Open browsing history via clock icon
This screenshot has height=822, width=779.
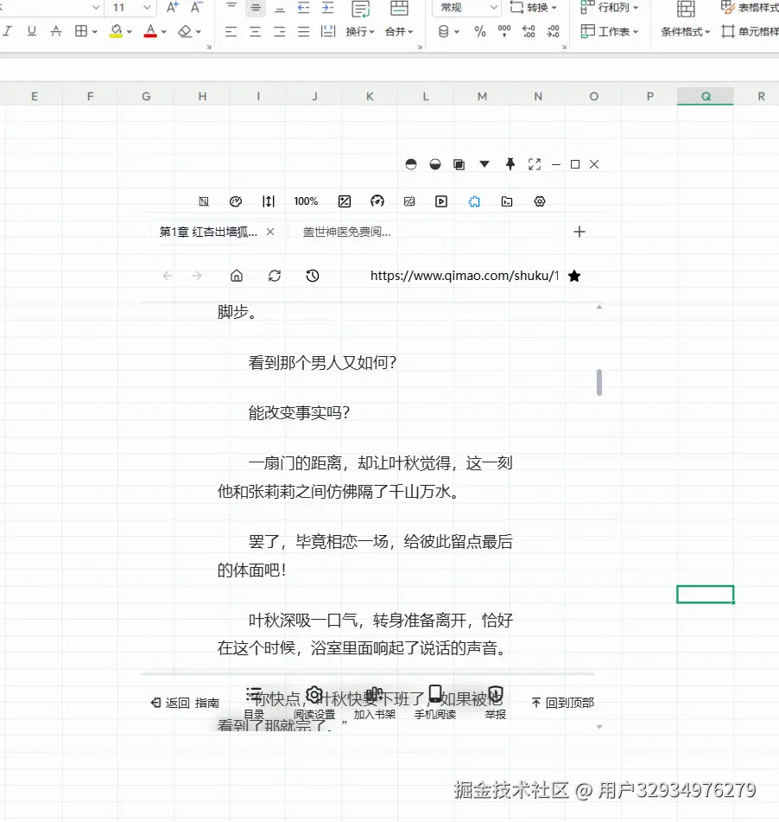(312, 276)
